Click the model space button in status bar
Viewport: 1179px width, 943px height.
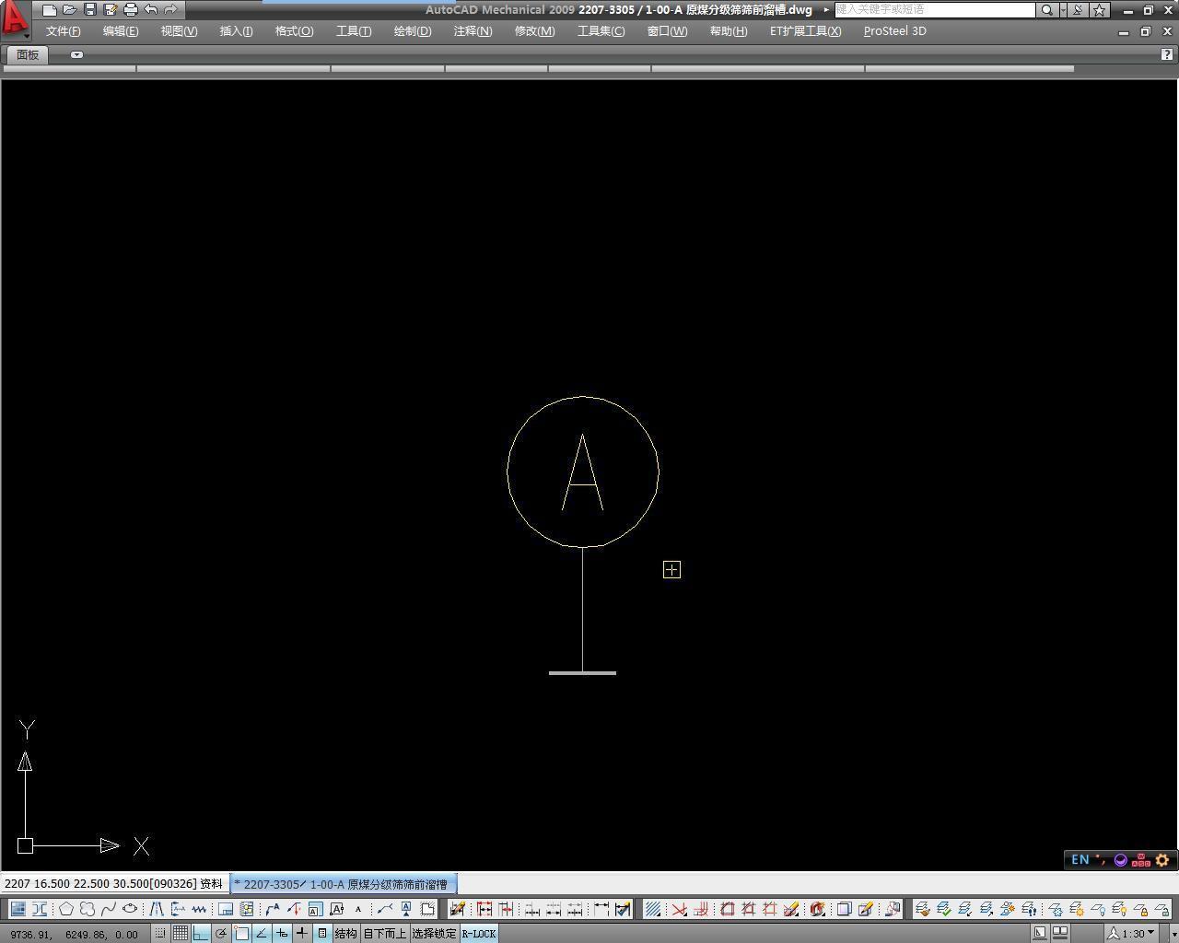pyautogui.click(x=1040, y=933)
